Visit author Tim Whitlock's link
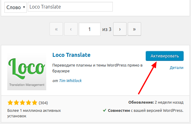This screenshot has width=191, height=124. coord(70,81)
